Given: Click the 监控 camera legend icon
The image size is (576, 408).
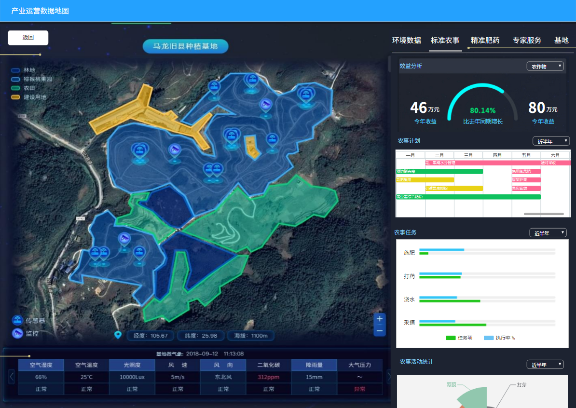Looking at the screenshot, I should [x=17, y=333].
